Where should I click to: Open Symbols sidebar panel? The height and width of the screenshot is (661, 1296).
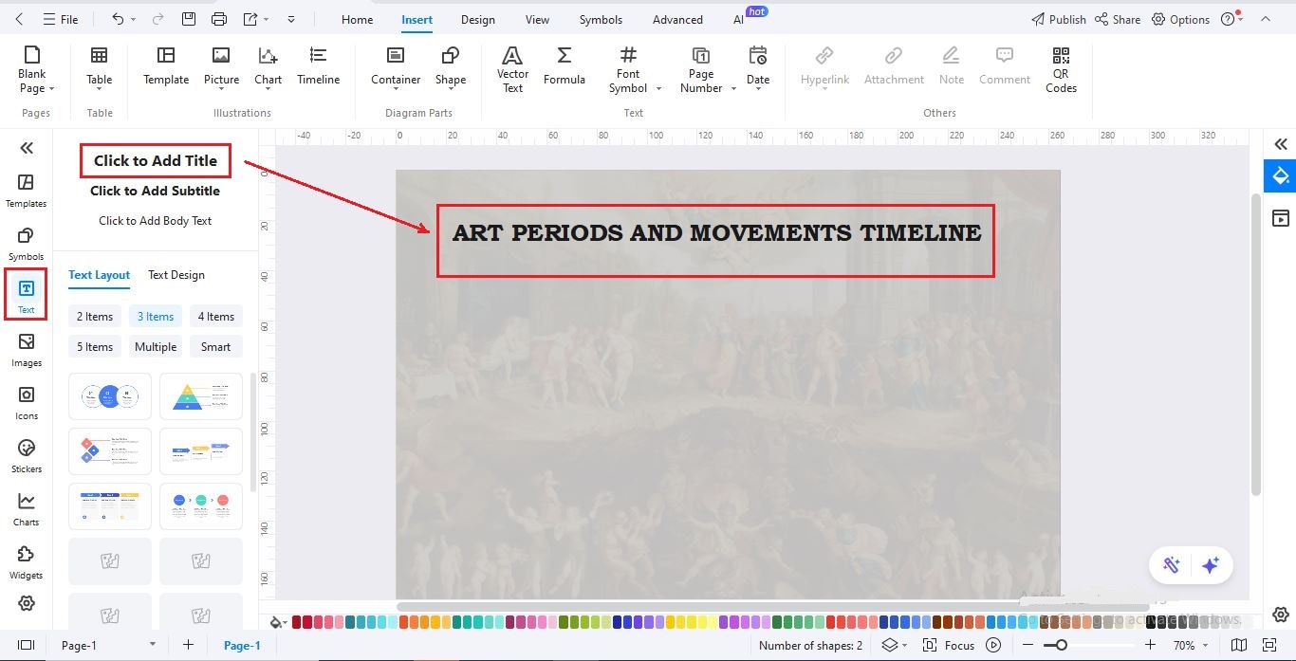27,244
